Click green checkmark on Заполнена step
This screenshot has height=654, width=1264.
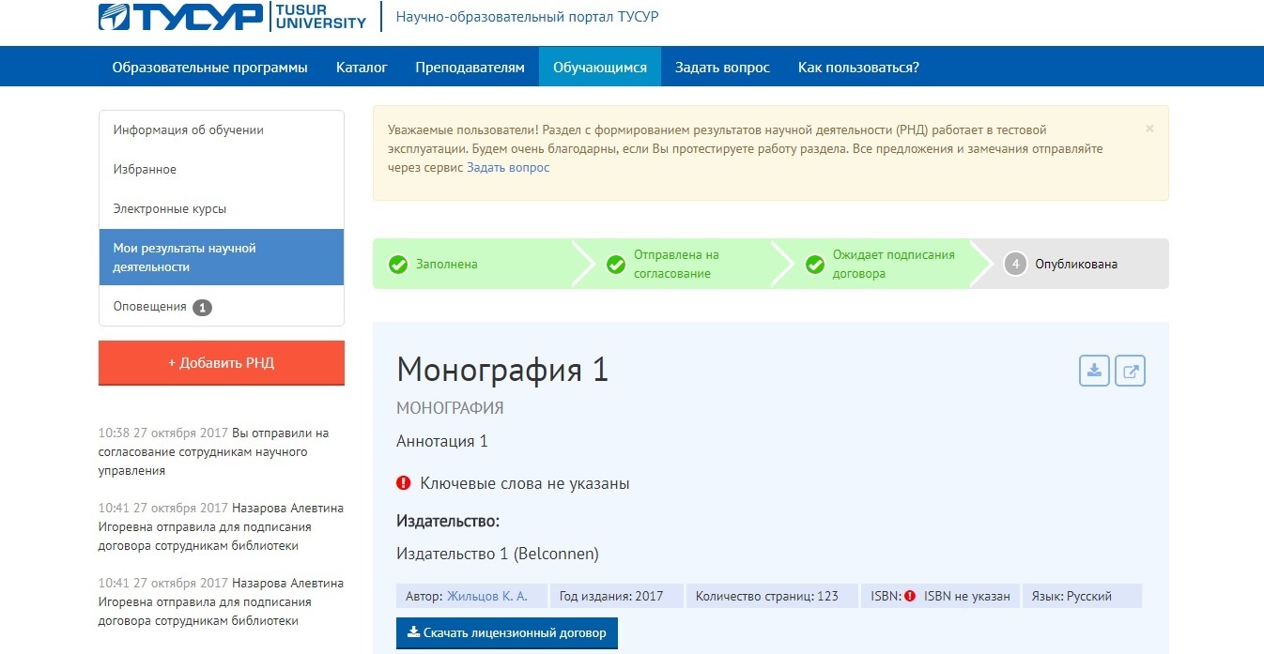pyautogui.click(x=398, y=265)
